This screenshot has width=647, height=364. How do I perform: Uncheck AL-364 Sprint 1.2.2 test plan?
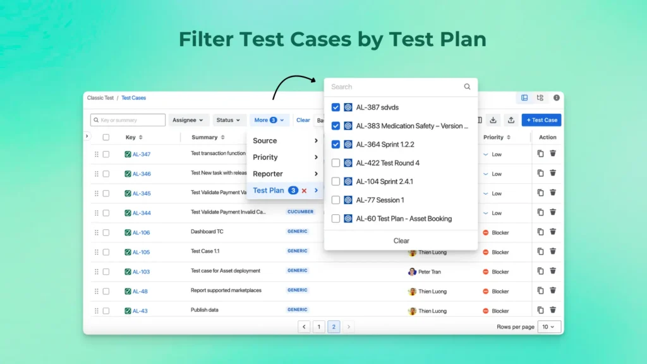[336, 145]
